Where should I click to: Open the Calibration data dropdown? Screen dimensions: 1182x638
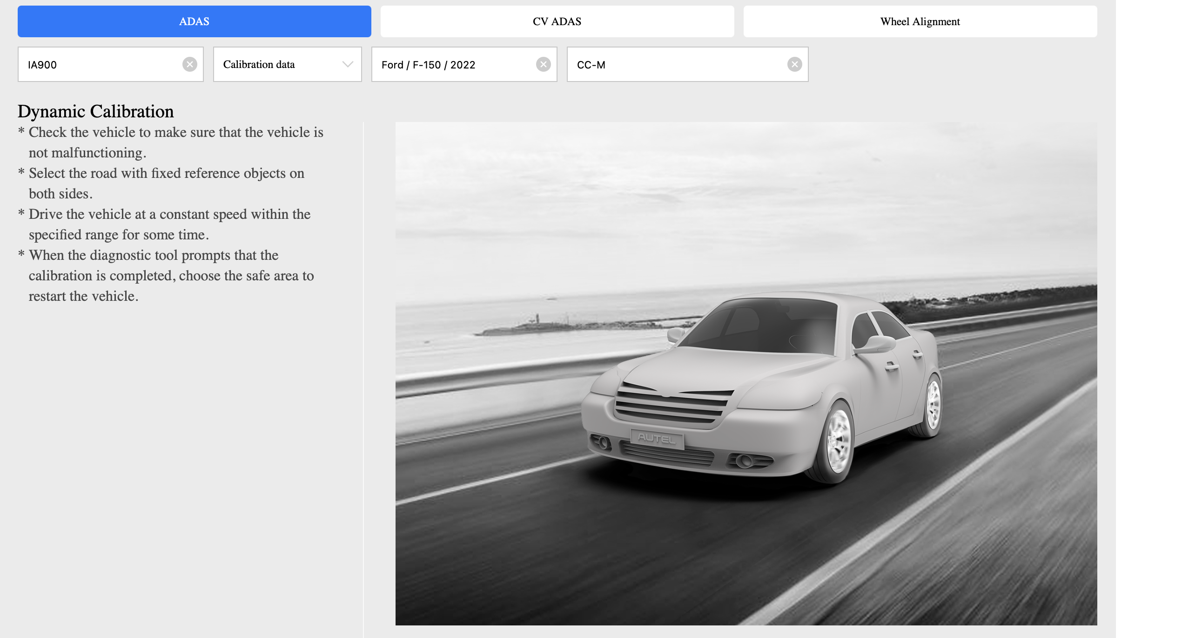tap(288, 64)
